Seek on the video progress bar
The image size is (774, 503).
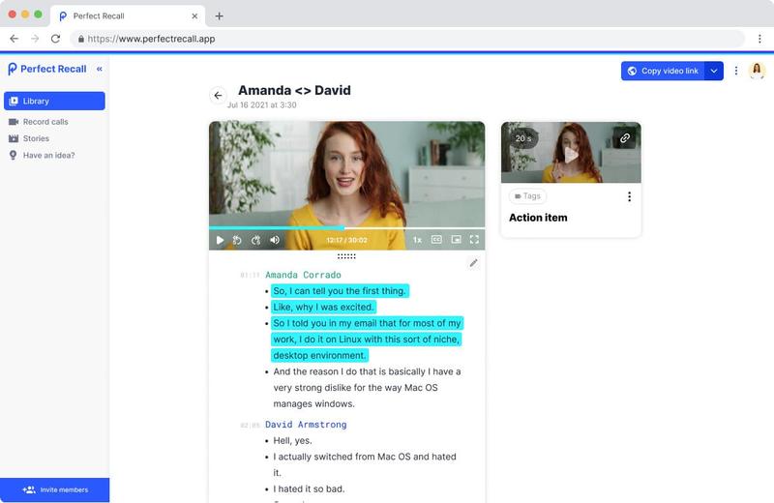[x=346, y=228]
